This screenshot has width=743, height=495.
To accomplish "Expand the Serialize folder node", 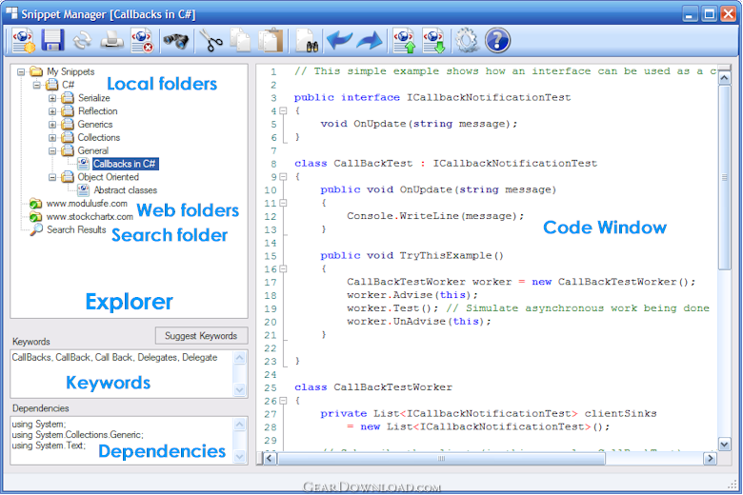I will 52,98.
